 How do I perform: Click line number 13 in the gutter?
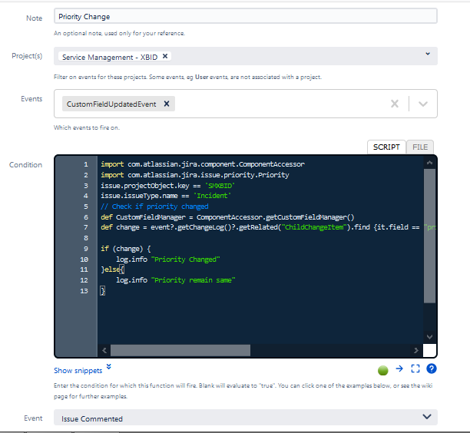point(84,291)
